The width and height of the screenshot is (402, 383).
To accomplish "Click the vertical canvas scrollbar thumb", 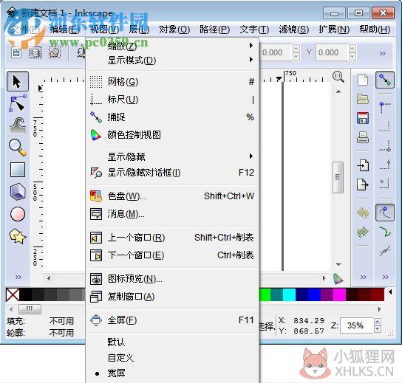I will [x=338, y=177].
